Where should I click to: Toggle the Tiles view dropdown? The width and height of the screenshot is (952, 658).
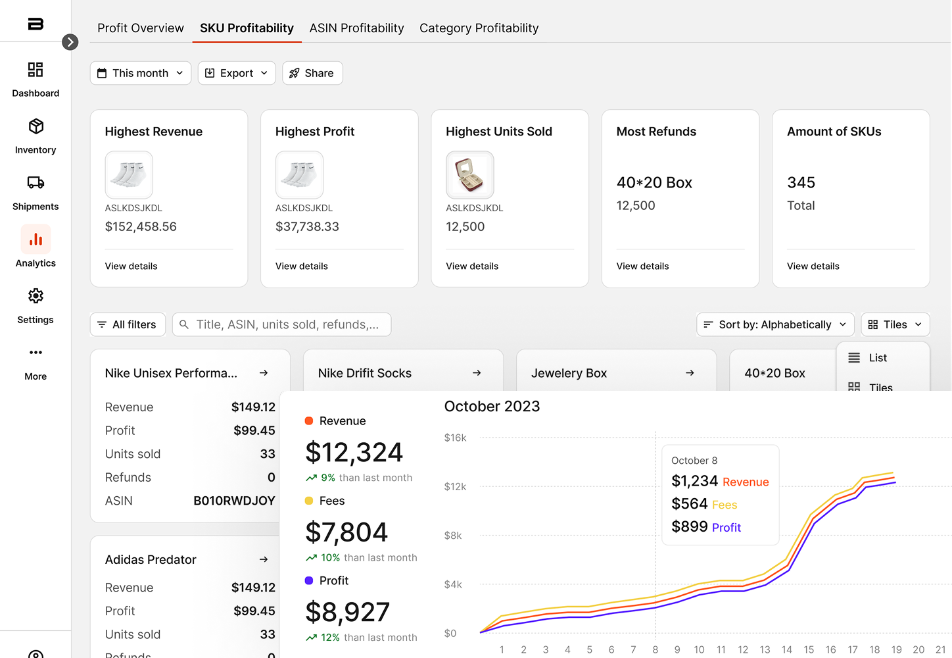895,324
